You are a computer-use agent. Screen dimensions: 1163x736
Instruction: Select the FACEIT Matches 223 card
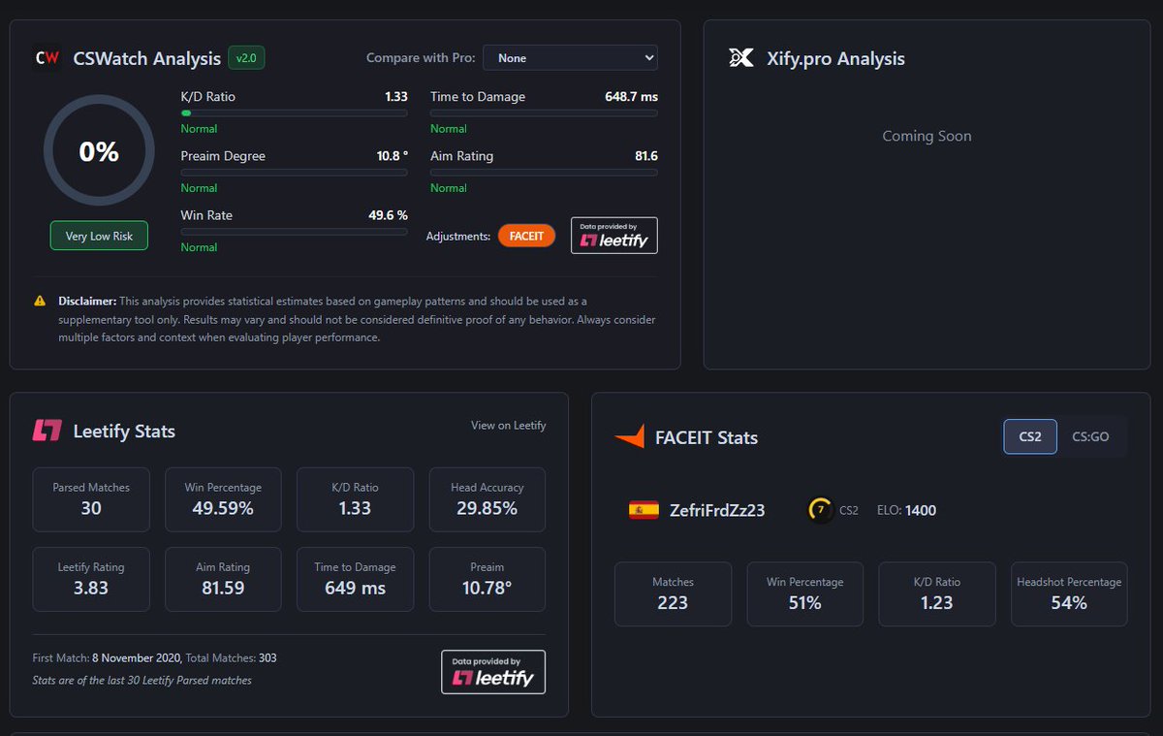(673, 593)
